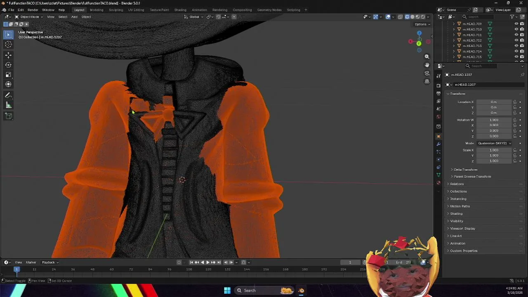Toggle snapping magnet
Screen dimensions: 528x297
[218, 17]
